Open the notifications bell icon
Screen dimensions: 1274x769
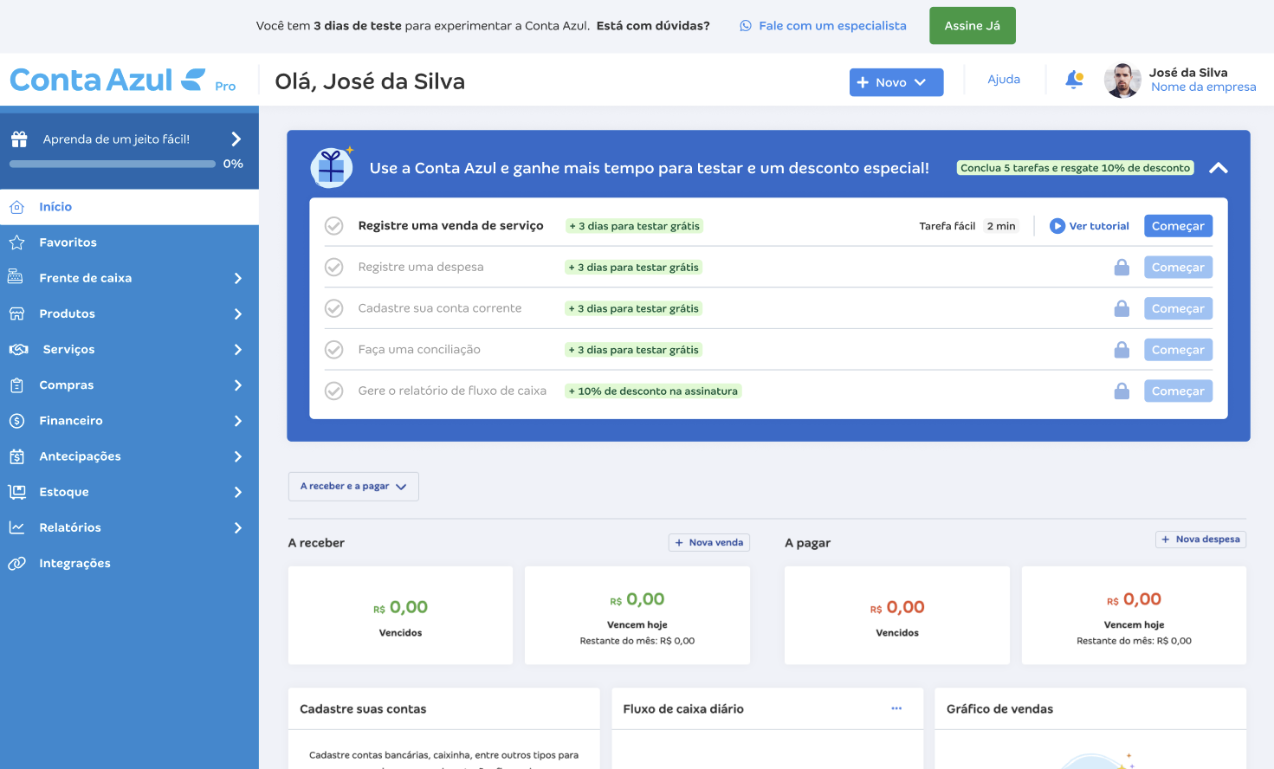click(x=1074, y=80)
